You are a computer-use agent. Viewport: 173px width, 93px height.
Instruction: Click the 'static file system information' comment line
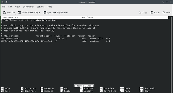click(x=29, y=20)
